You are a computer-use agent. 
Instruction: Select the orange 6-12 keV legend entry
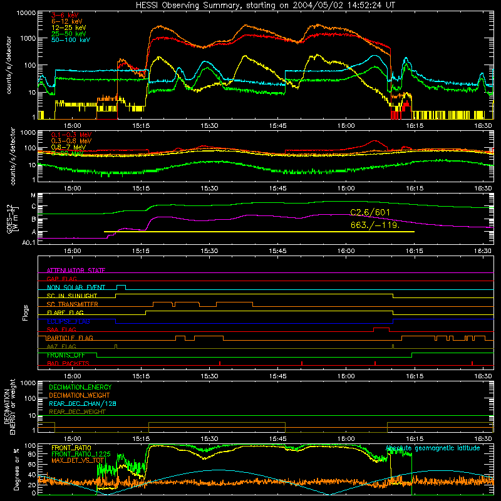(67, 21)
